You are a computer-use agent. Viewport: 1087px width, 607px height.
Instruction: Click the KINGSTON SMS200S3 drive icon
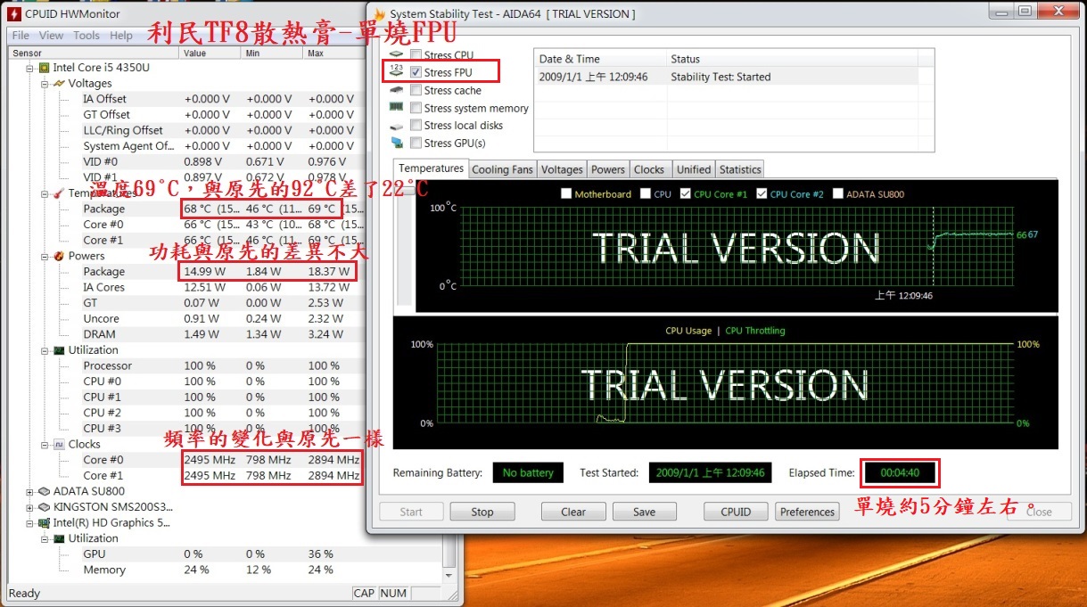44,506
